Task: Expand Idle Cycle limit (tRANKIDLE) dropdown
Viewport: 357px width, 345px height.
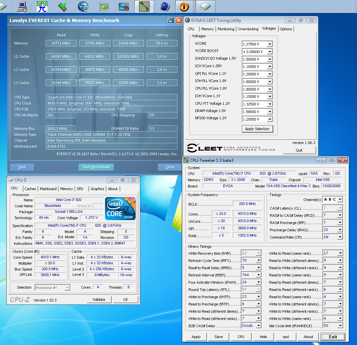Action: (x=340, y=326)
